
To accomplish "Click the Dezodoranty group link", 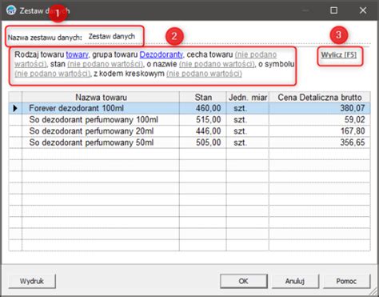I will (x=162, y=54).
